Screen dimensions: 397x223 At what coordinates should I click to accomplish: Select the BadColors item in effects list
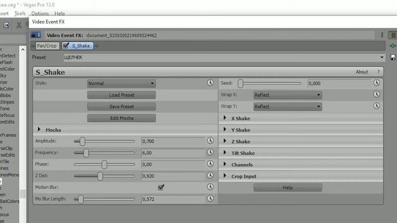point(9,201)
